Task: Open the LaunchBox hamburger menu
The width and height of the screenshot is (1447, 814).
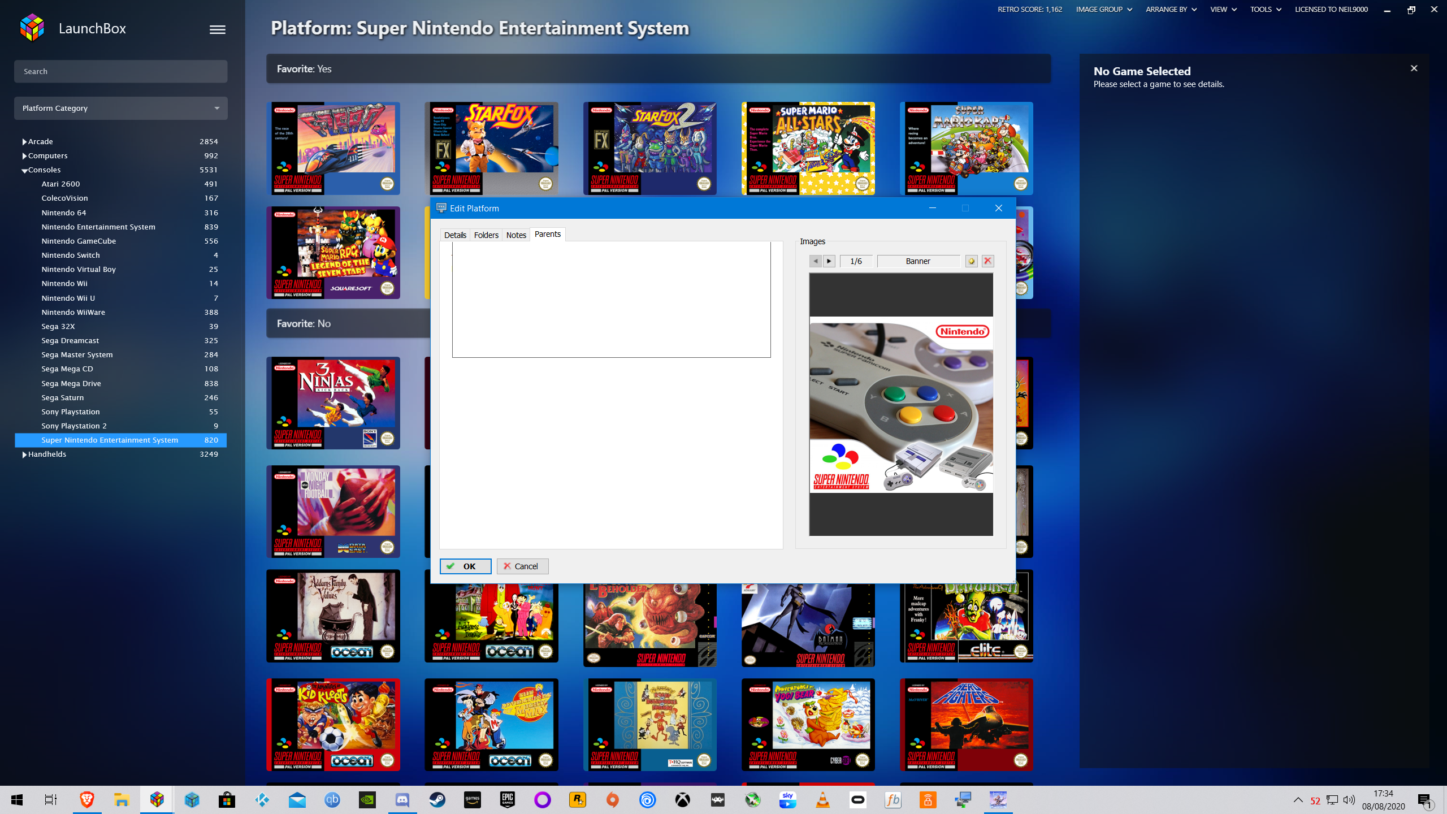Action: [x=217, y=29]
